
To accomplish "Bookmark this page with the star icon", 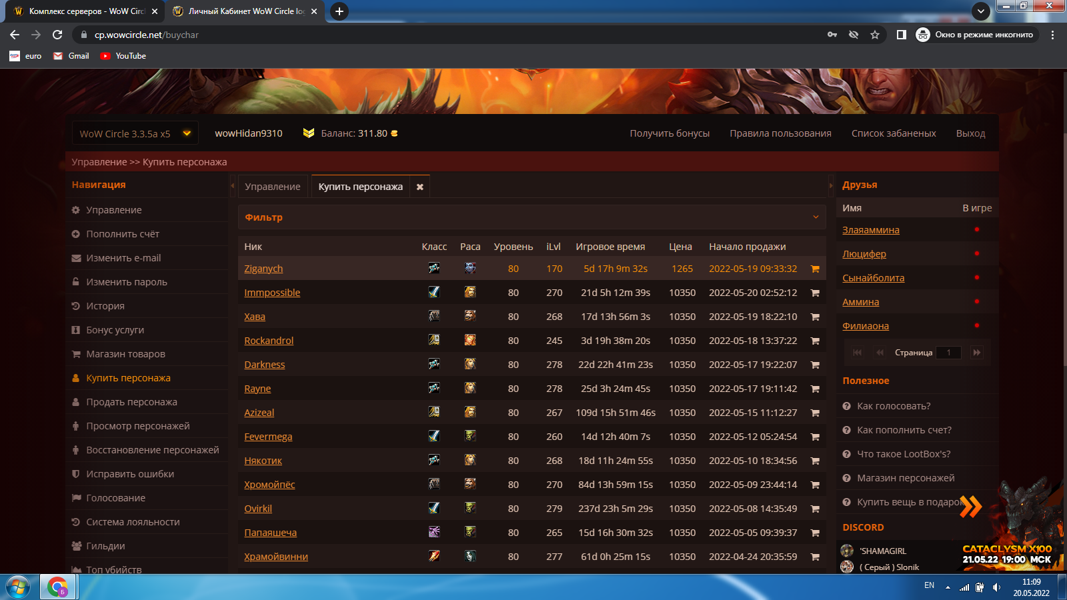I will [x=875, y=35].
